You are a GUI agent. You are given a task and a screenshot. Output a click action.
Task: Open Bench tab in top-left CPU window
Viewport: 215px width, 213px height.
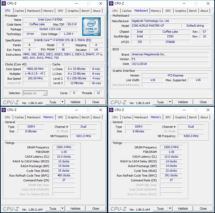pyautogui.click(x=85, y=11)
